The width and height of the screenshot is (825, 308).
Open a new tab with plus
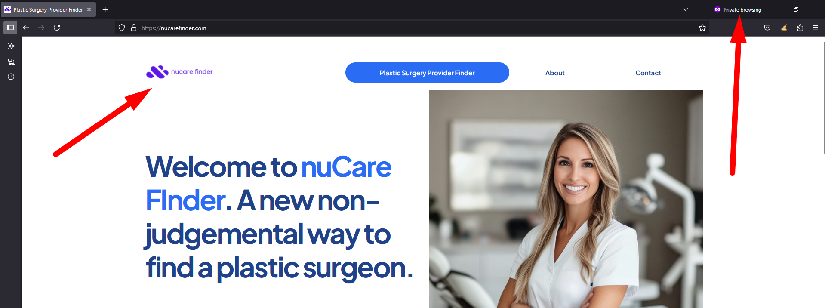105,9
